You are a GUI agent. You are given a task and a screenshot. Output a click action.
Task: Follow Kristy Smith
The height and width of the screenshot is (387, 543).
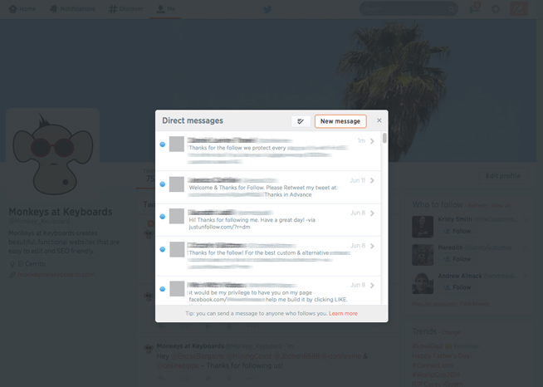coord(457,231)
